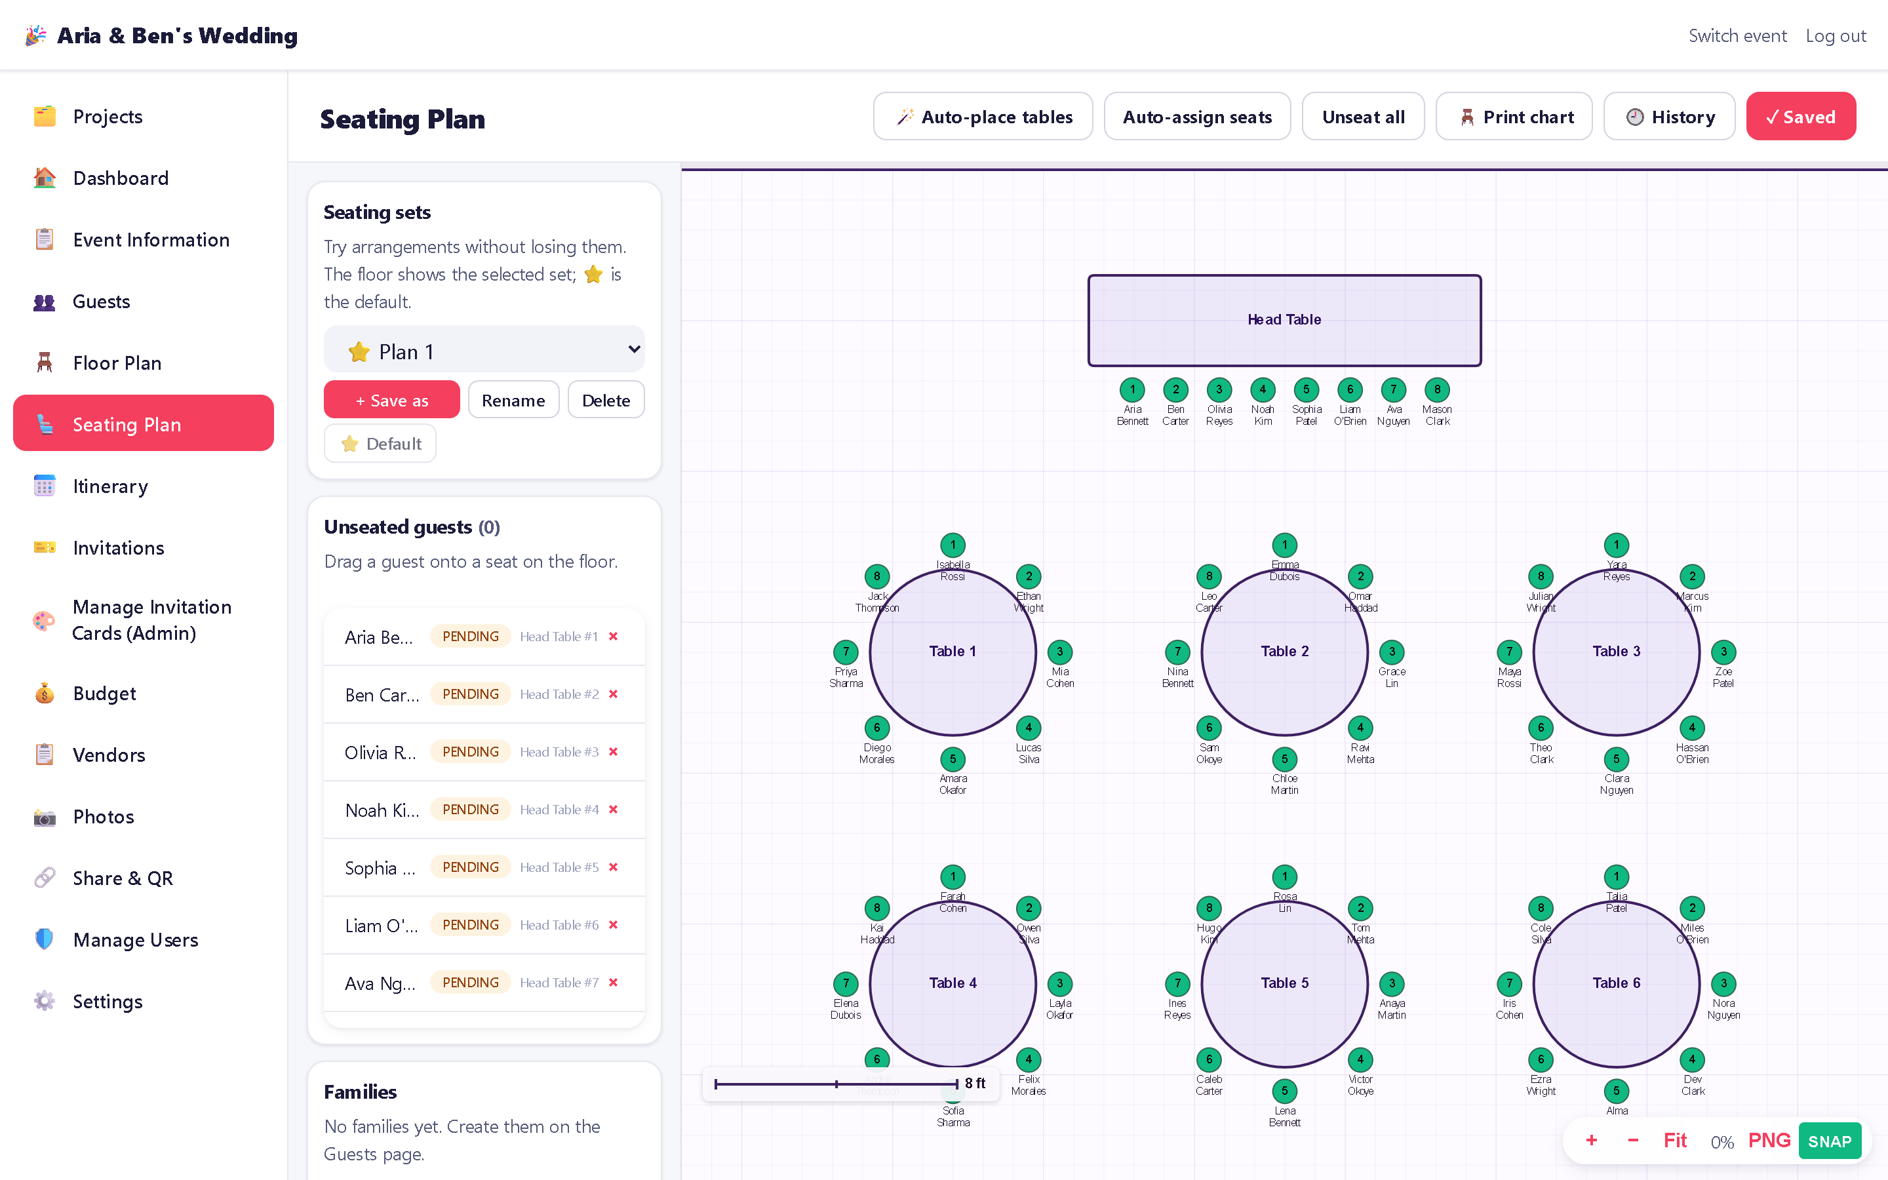Toggle the SNAP grid button
Image resolution: width=1888 pixels, height=1180 pixels.
tap(1830, 1141)
